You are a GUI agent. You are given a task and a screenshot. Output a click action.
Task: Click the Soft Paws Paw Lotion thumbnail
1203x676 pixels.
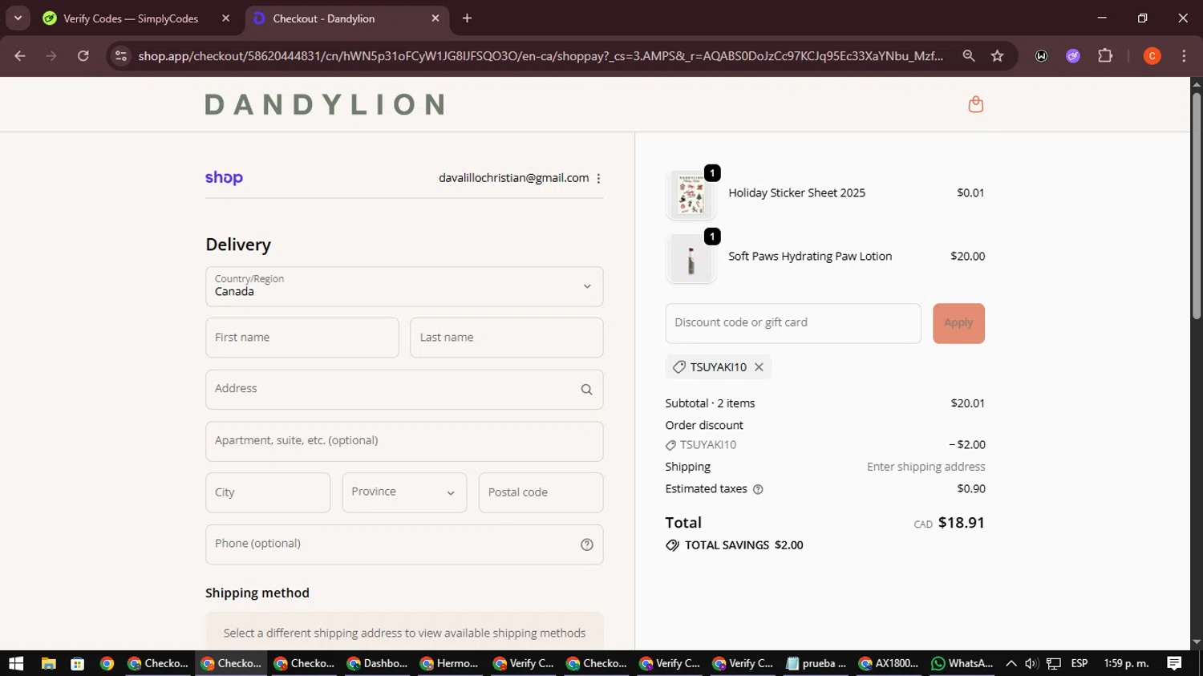coord(691,259)
